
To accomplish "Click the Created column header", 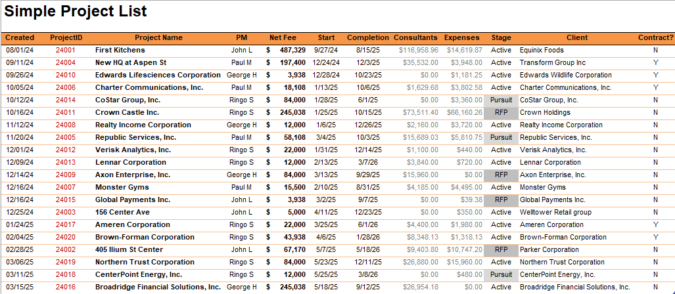I will [x=20, y=38].
